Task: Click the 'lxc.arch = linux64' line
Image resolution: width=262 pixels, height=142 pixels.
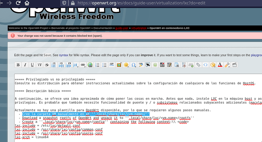Action: click(32, 137)
